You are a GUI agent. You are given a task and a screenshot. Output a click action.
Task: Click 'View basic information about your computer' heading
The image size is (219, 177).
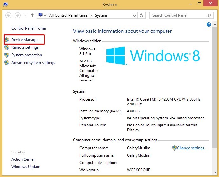pyautogui.click(x=122, y=31)
